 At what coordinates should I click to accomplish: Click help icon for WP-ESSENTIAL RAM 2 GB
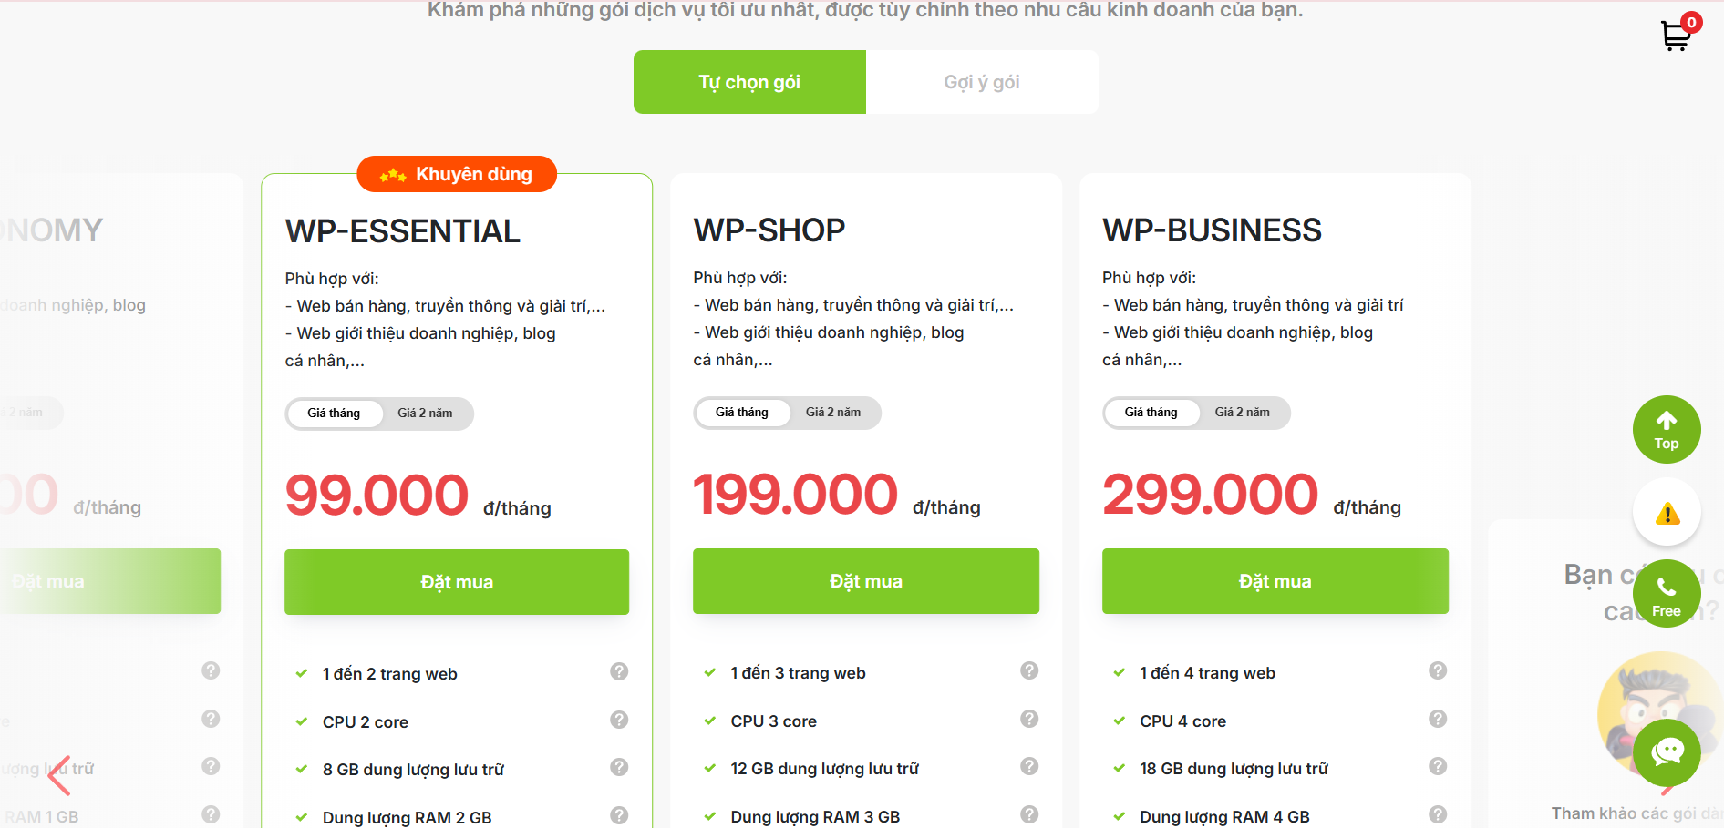(619, 815)
